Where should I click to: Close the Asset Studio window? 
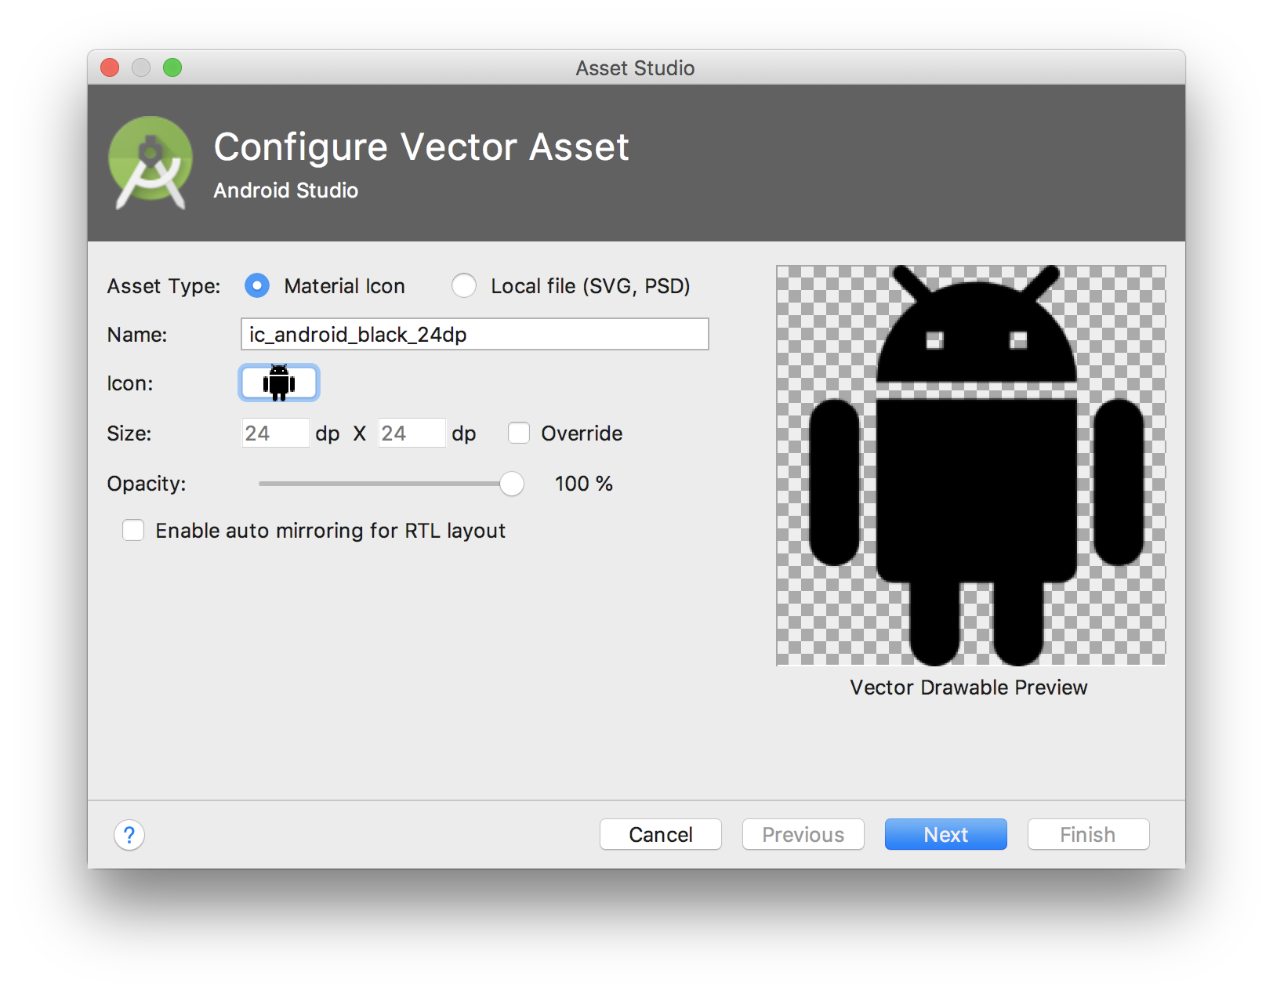(x=110, y=67)
